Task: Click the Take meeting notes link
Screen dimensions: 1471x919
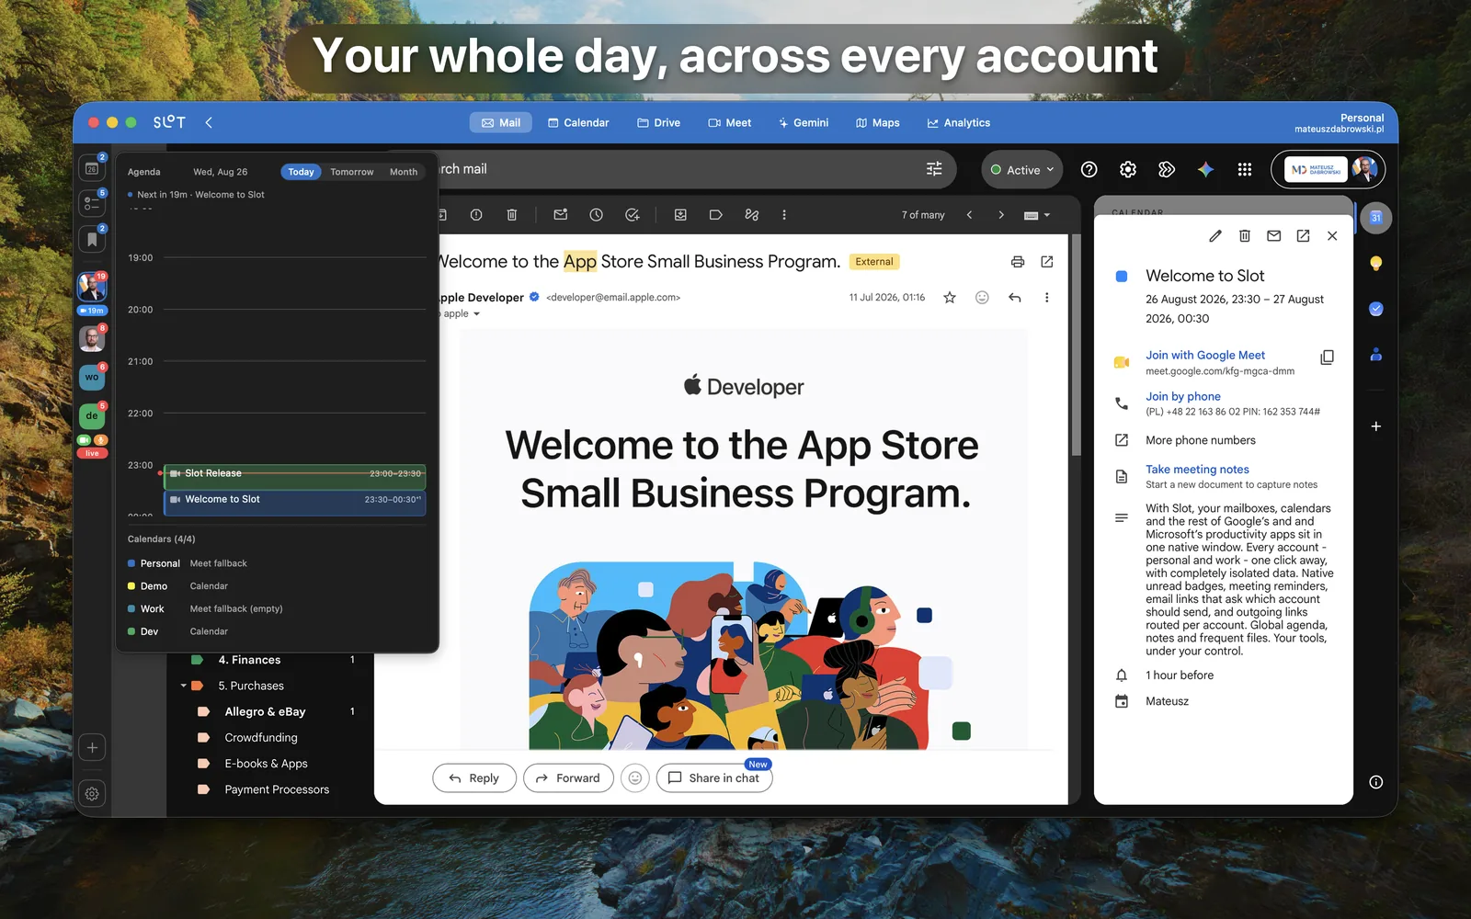Action: pyautogui.click(x=1197, y=470)
